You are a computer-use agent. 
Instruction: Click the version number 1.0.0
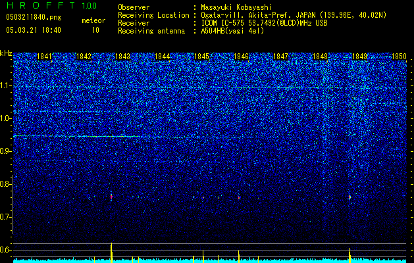coord(90,5)
